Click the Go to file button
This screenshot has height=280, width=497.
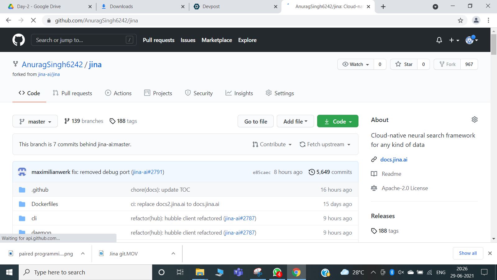click(256, 121)
